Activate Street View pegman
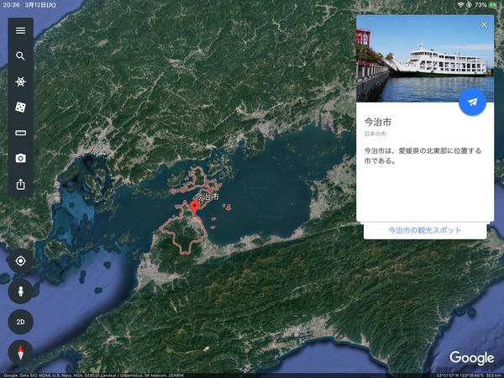The image size is (504, 378). pos(20,291)
